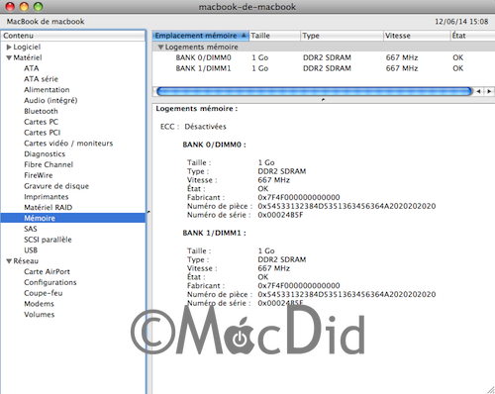Minimize window with the yellow button

(24, 6)
